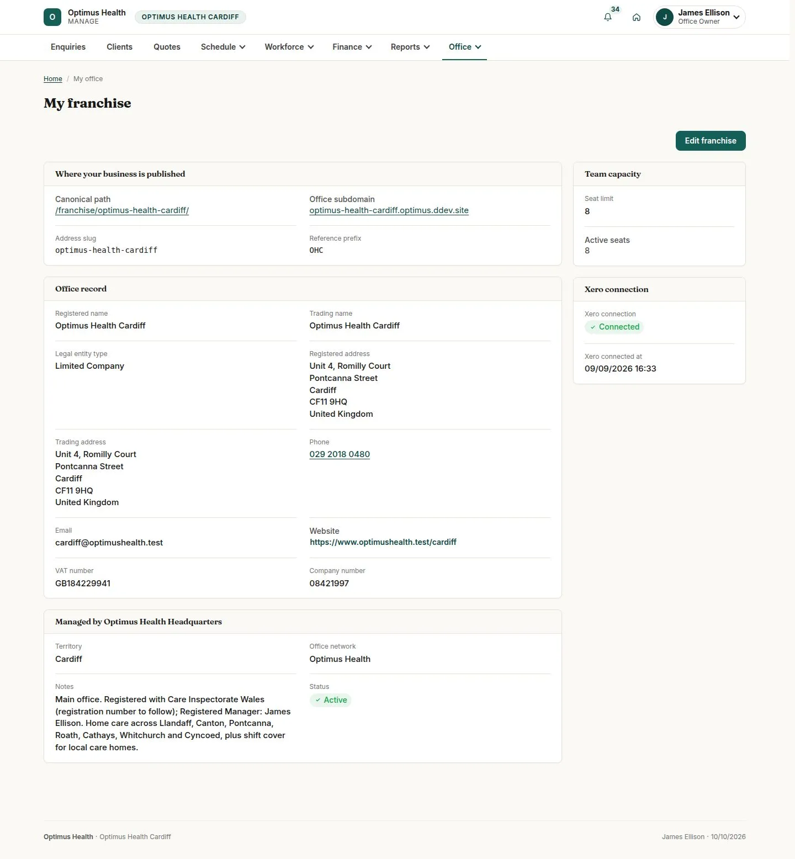Open the Workforce dropdown menu

click(289, 47)
